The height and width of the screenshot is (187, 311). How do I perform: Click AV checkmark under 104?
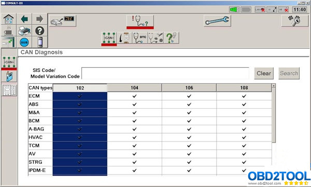click(134, 154)
